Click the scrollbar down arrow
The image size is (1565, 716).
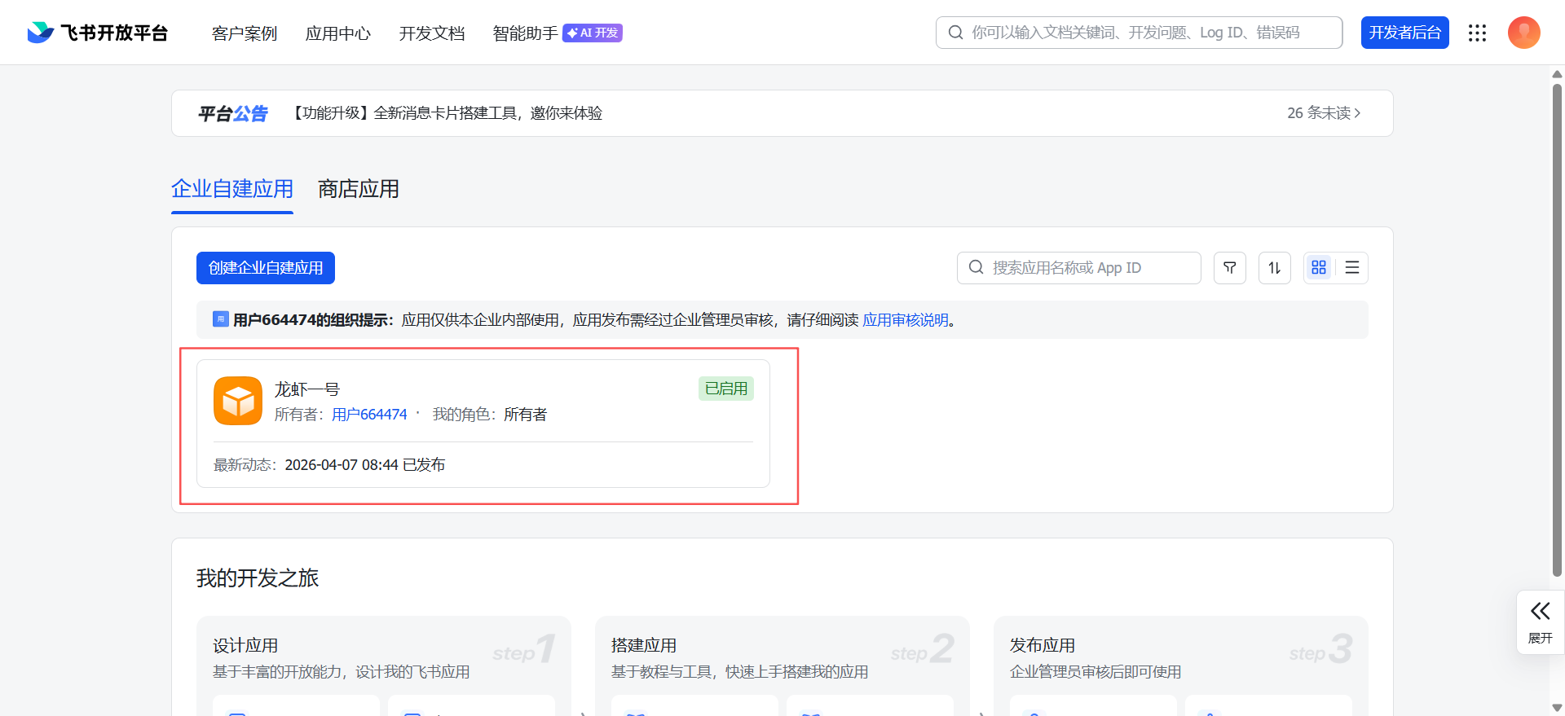(1557, 708)
